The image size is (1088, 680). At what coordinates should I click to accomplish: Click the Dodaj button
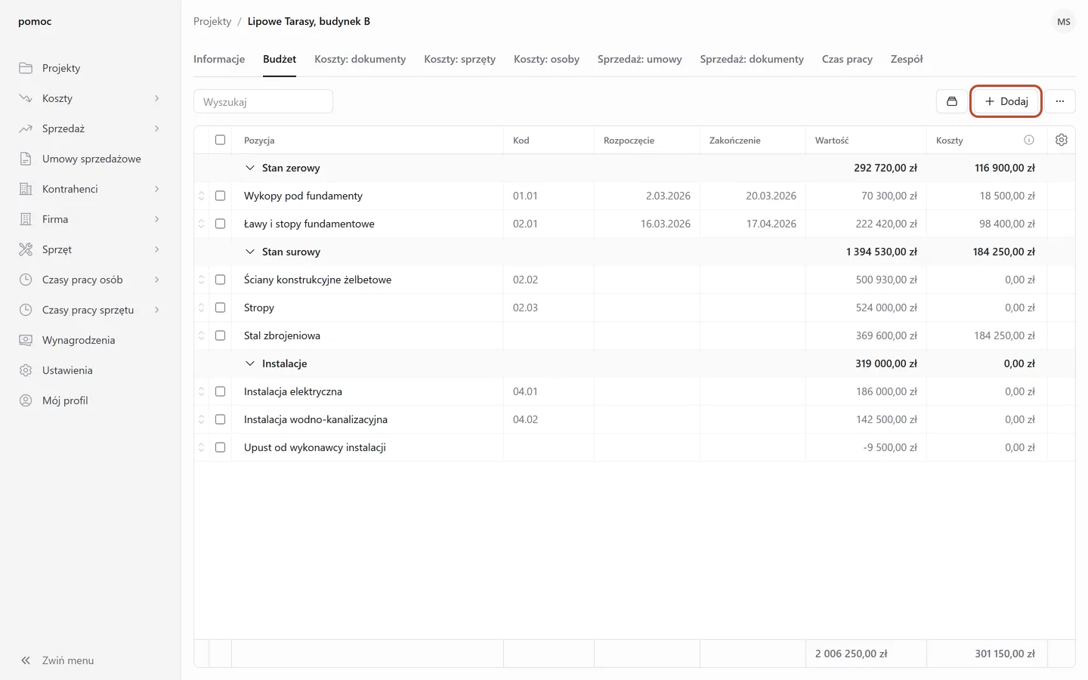(x=1006, y=101)
